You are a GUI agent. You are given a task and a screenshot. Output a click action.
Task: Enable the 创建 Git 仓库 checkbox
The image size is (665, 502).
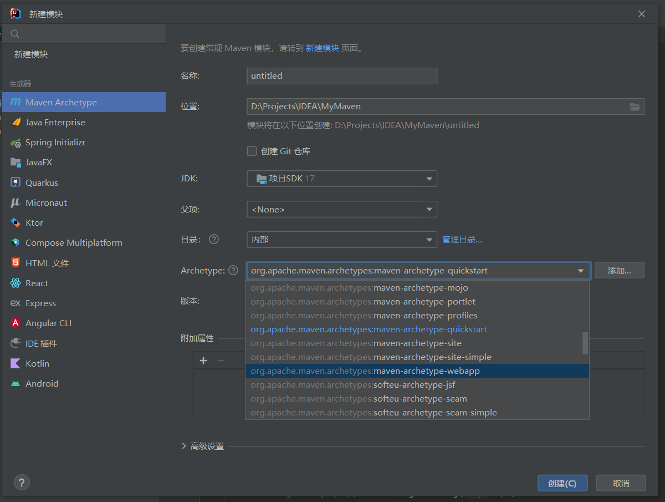coord(252,151)
